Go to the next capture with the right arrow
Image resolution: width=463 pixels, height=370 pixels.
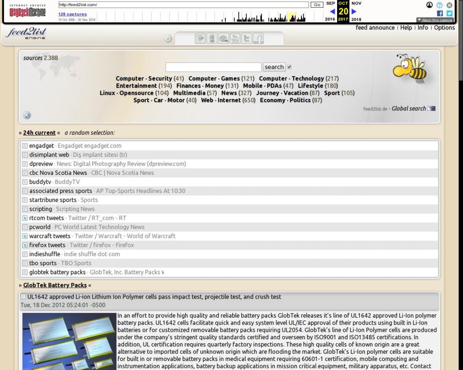coord(354,11)
